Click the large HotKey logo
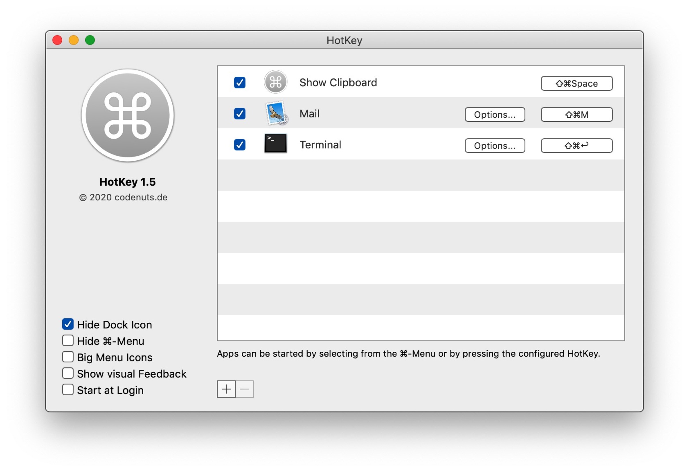Viewport: 689px width, 472px height. (x=127, y=116)
